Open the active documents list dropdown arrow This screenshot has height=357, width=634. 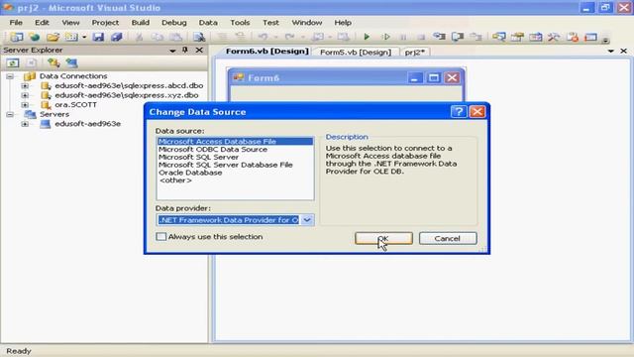click(x=610, y=51)
